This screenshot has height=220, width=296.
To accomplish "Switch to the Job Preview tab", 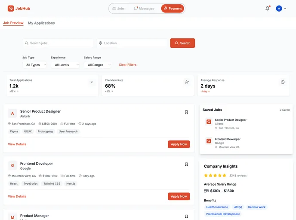I will click(13, 23).
